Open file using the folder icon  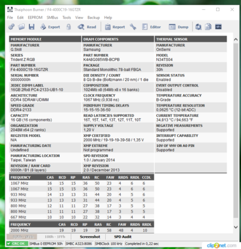(21, 27)
